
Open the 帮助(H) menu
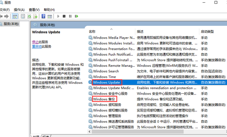click(x=49, y=10)
